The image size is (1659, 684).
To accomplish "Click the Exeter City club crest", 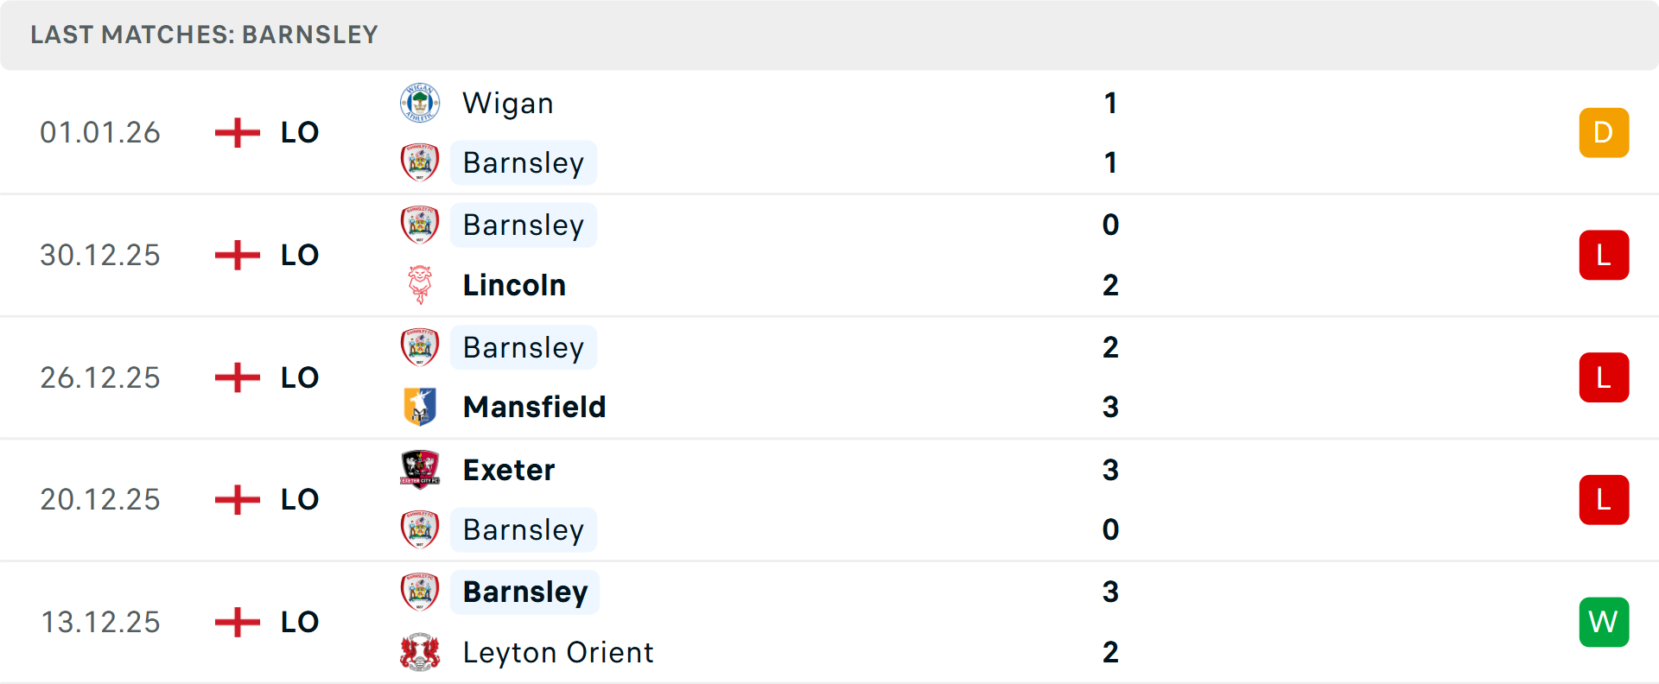I will click(x=420, y=470).
